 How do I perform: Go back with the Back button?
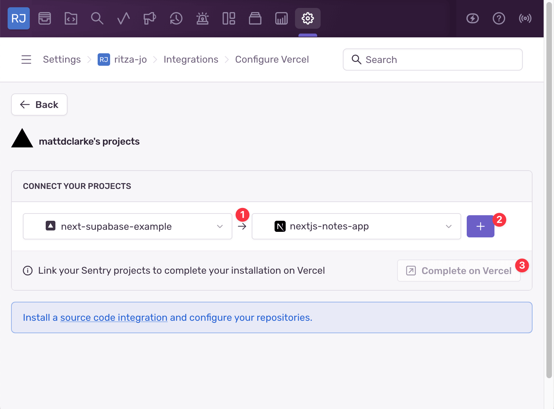[x=39, y=104]
